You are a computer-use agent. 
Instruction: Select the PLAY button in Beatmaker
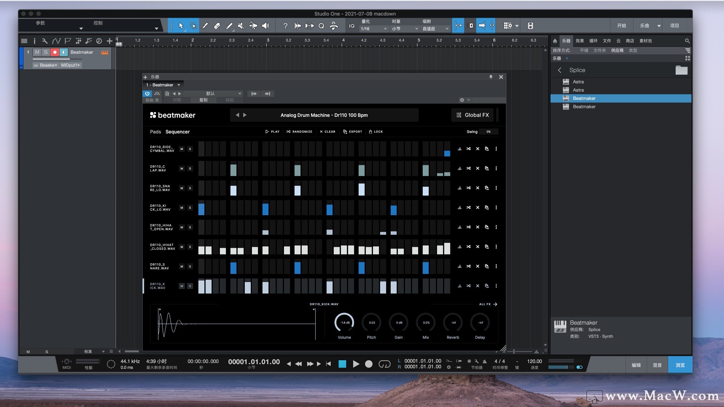click(272, 132)
